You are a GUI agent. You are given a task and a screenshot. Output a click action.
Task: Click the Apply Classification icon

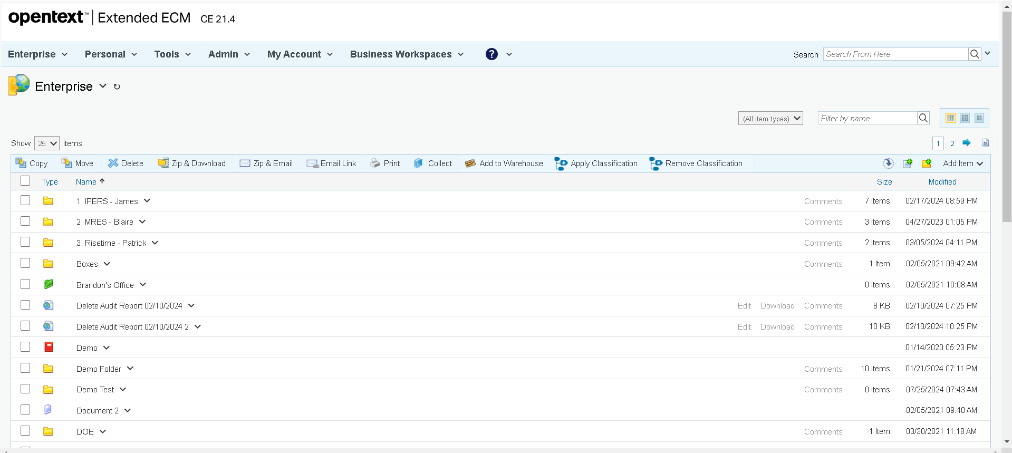[x=561, y=163]
